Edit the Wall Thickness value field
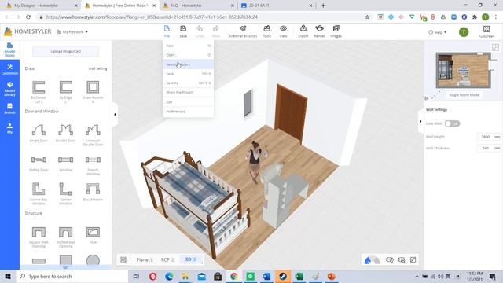This screenshot has height=283, width=503. [486, 148]
